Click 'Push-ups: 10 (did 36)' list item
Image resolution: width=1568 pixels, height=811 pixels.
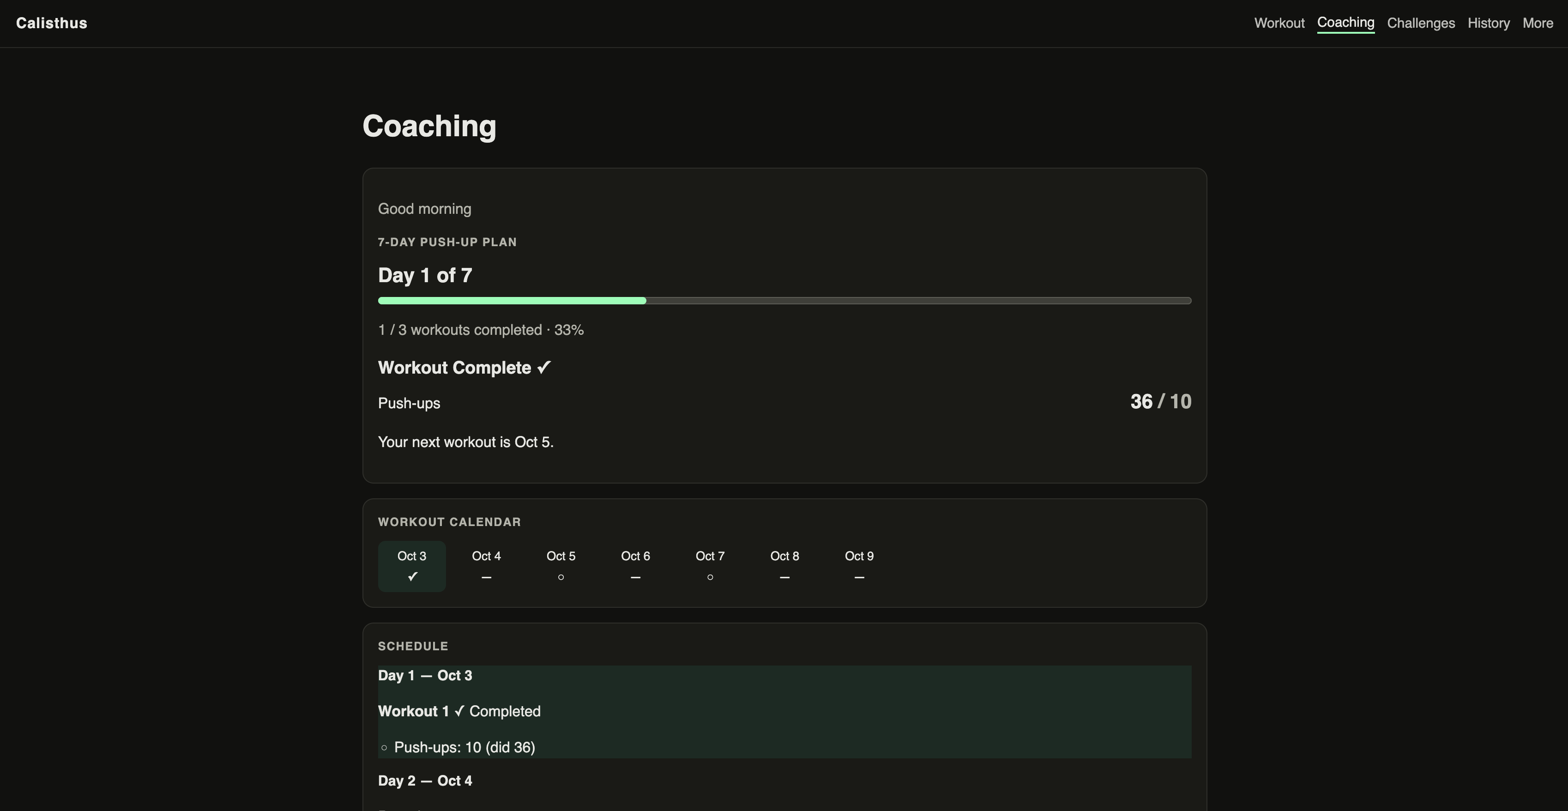[x=464, y=747]
